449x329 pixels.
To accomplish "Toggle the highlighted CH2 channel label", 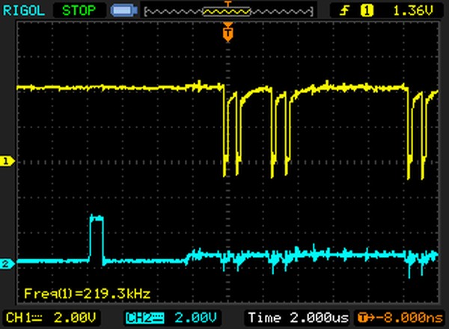I will (142, 317).
